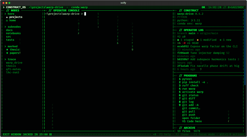Open the src subnode
The height and width of the screenshot is (137, 247).
click(8, 37)
